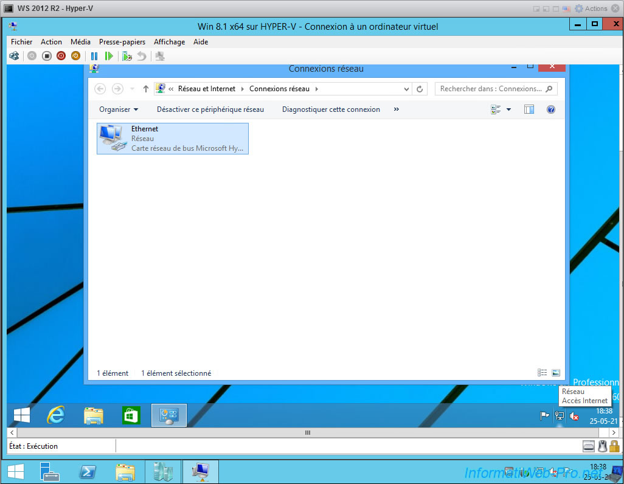Go up one folder level
The height and width of the screenshot is (484, 624).
coord(145,89)
